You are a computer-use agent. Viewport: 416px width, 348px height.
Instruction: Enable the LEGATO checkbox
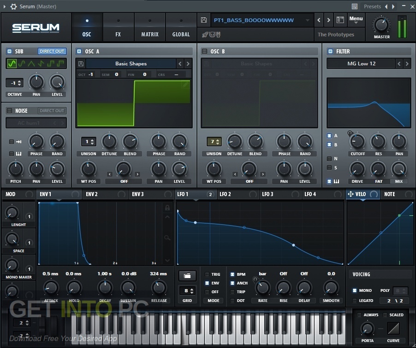click(x=355, y=301)
